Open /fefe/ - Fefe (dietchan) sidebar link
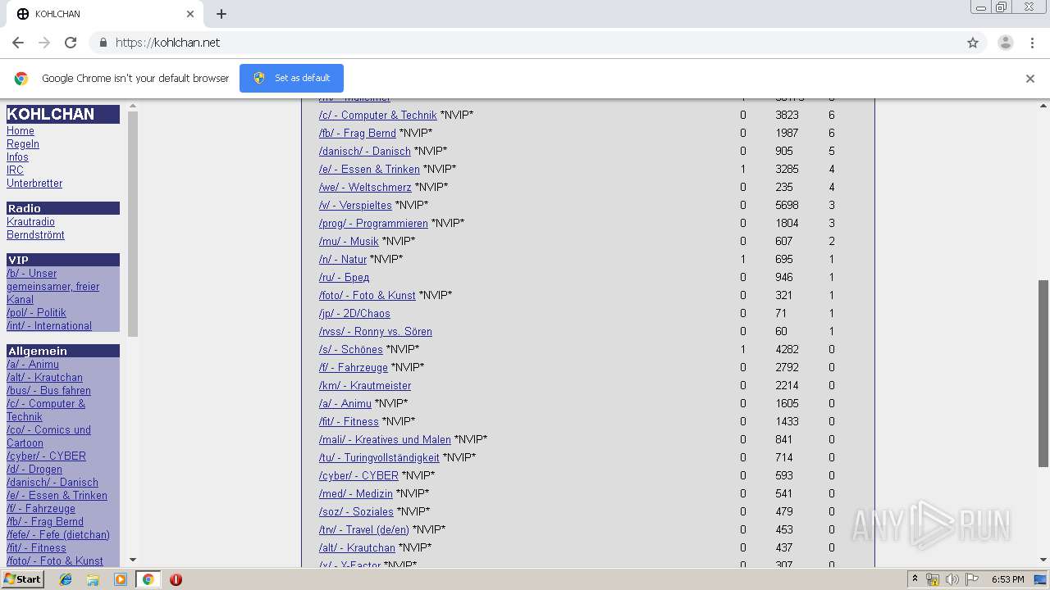 pyautogui.click(x=58, y=535)
